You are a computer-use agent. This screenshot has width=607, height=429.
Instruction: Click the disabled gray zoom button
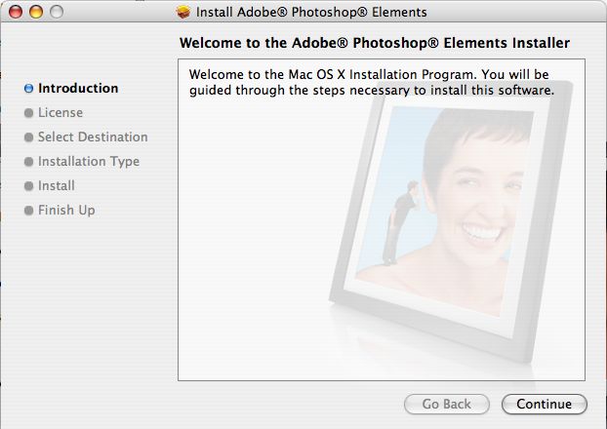[57, 12]
